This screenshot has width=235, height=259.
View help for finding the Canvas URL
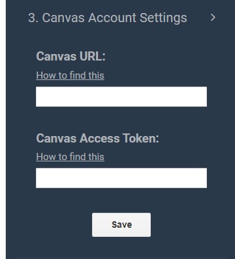[70, 75]
